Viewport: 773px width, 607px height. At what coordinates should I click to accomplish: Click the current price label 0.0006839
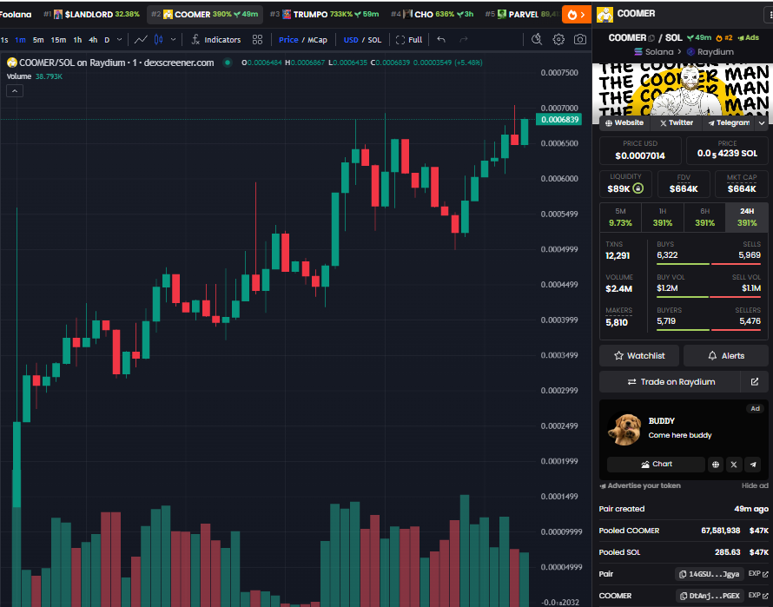[x=559, y=119]
